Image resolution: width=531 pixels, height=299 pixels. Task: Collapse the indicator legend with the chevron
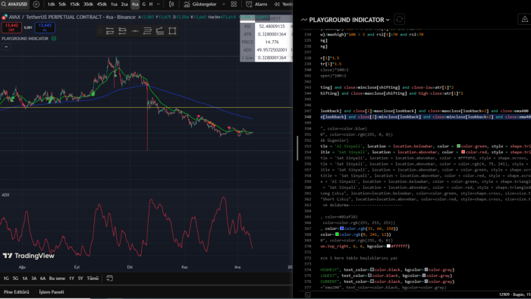[x=6, y=47]
